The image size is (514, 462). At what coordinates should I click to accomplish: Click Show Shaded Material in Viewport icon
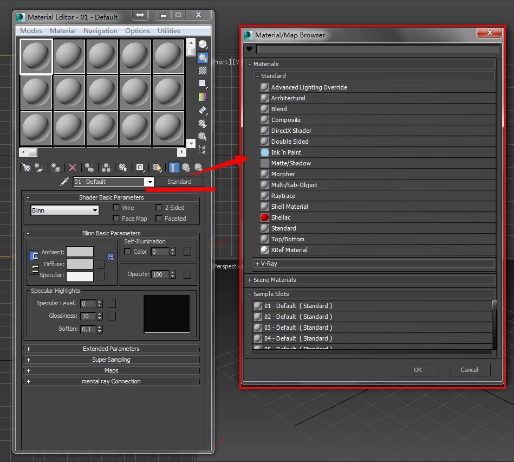click(157, 168)
